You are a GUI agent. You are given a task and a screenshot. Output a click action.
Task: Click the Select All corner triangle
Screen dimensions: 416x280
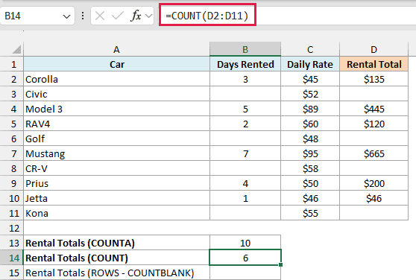point(16,49)
